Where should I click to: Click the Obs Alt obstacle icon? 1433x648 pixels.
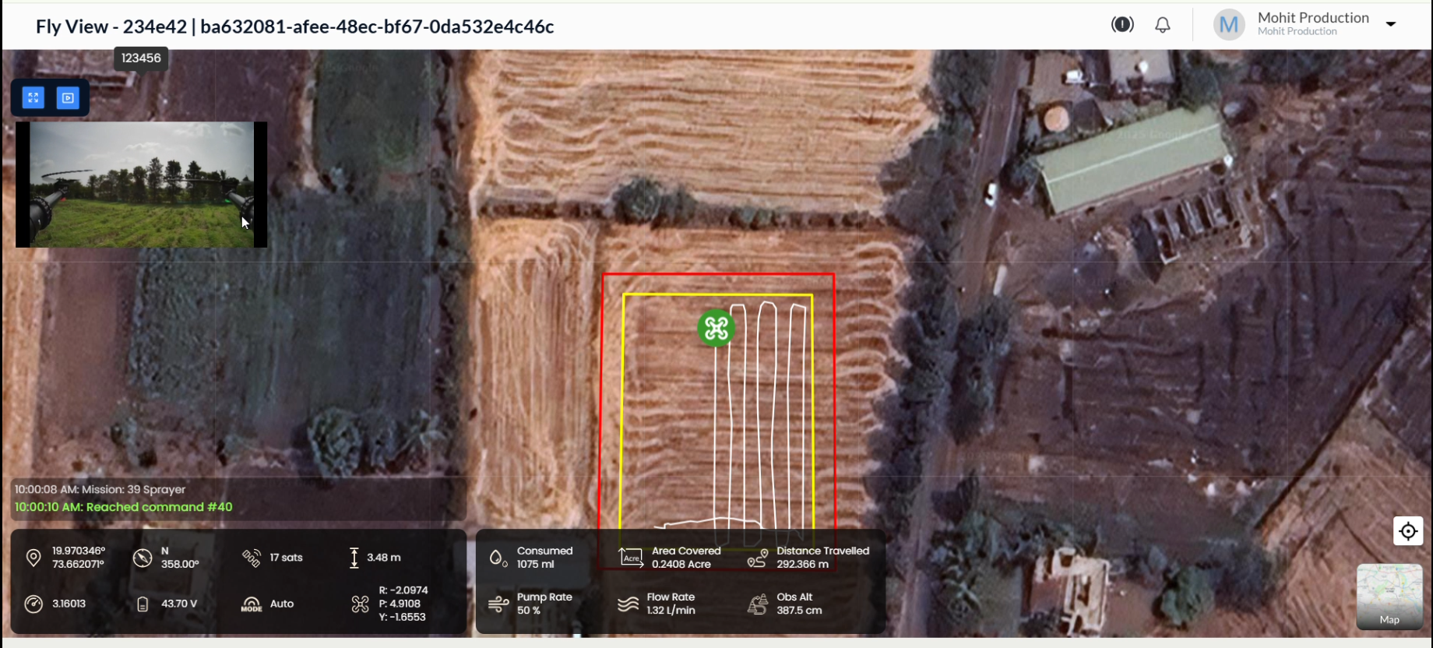point(757,604)
